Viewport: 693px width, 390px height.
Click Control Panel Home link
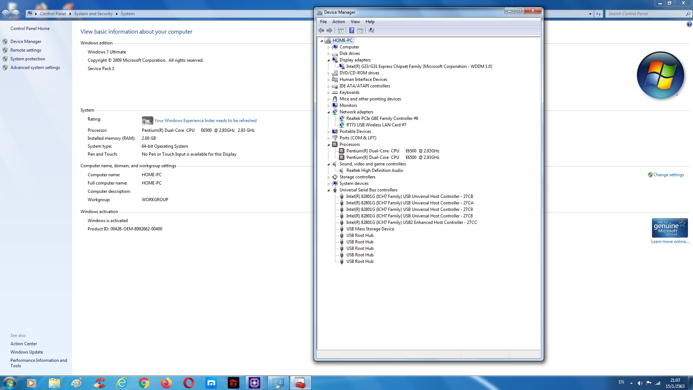click(x=30, y=29)
